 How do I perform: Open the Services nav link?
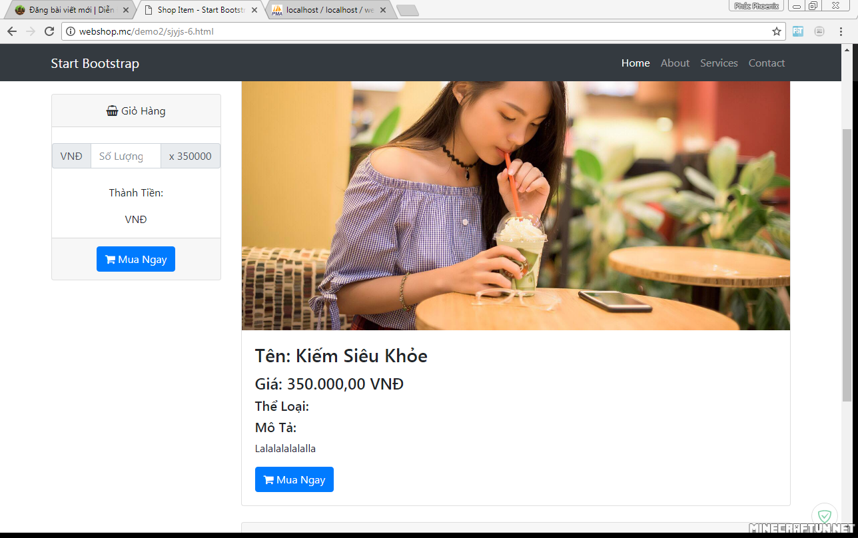719,63
